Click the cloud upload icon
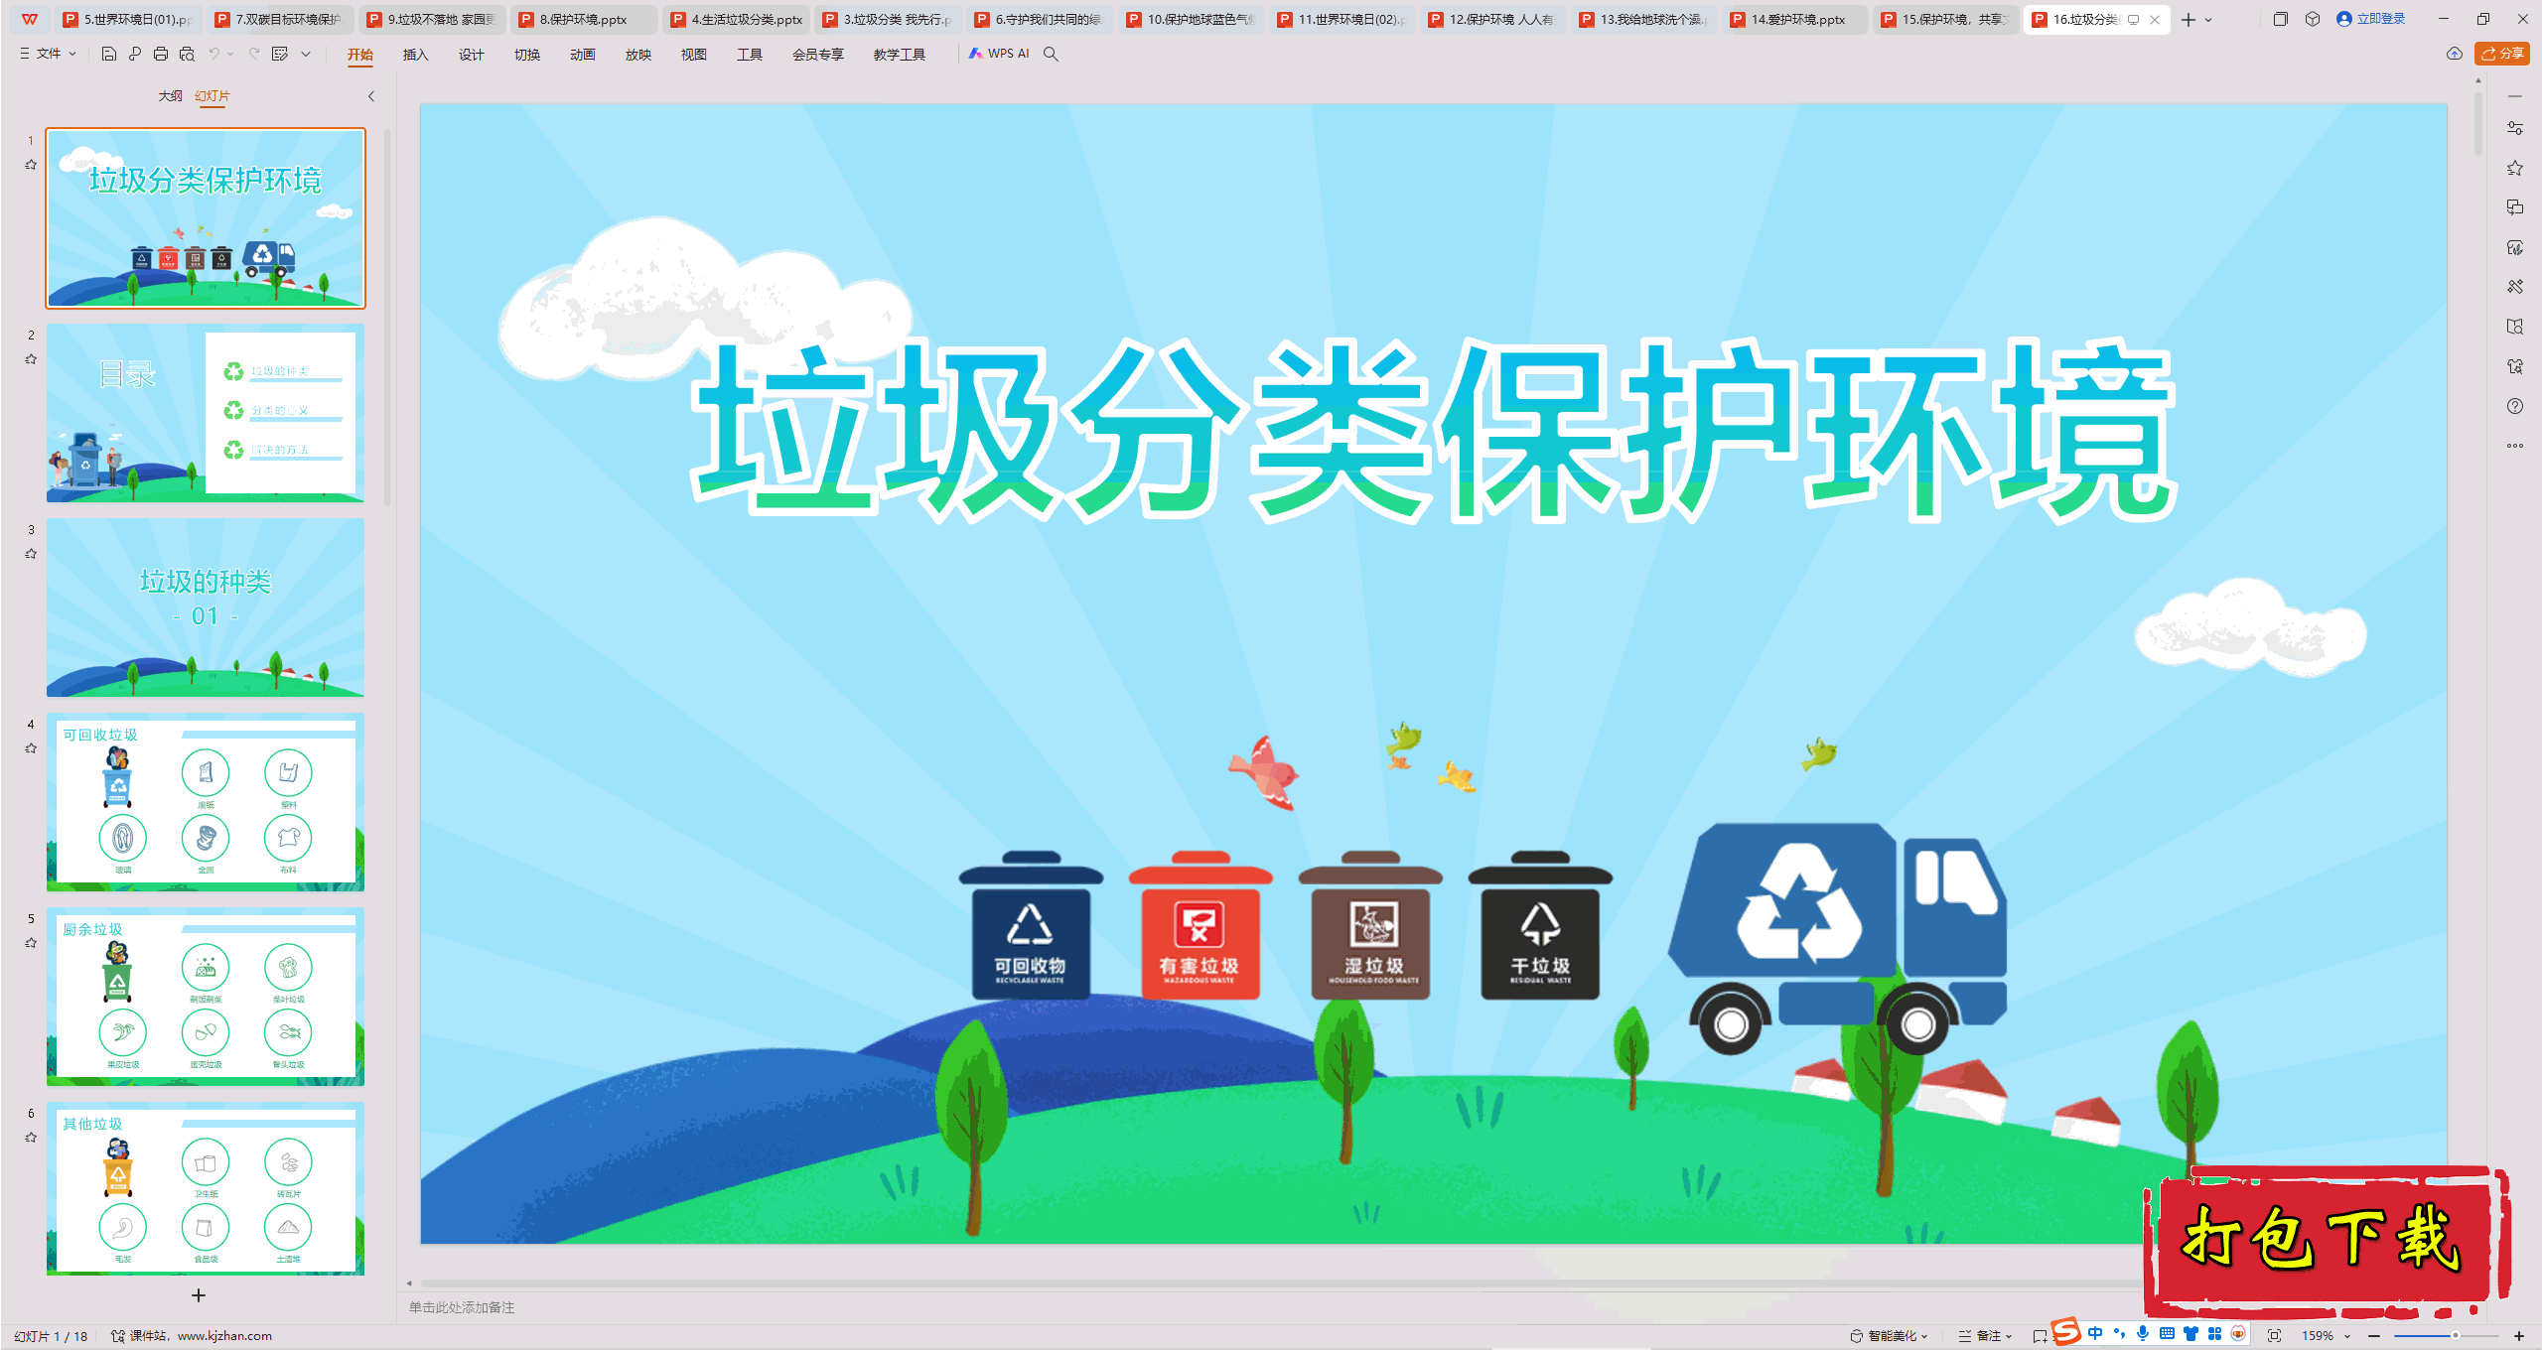 (2455, 54)
